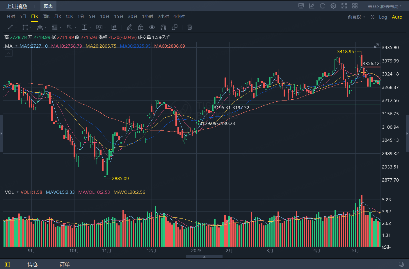Toggle percentage scale mode
This screenshot has width=409, height=269.
(x=372, y=17)
